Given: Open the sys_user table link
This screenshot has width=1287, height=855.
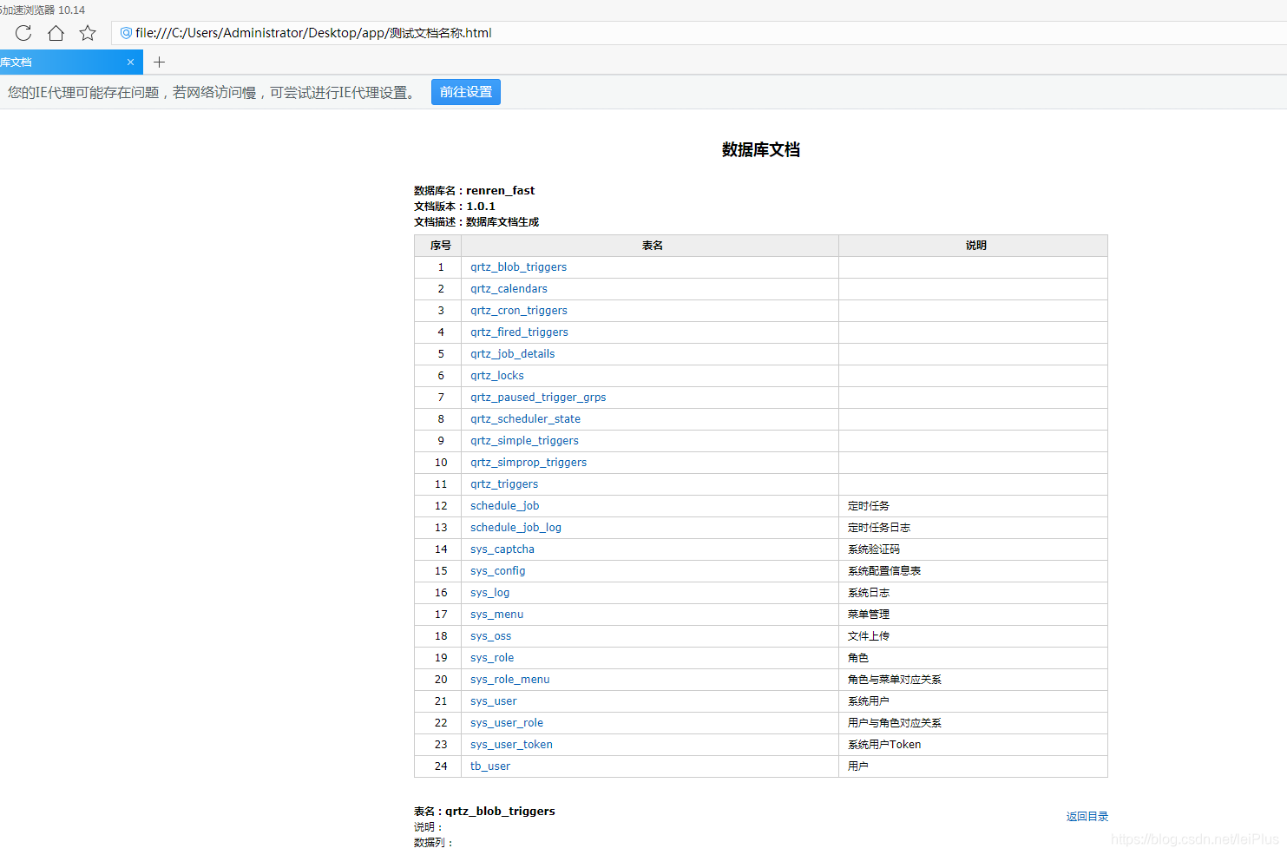Looking at the screenshot, I should click(493, 701).
